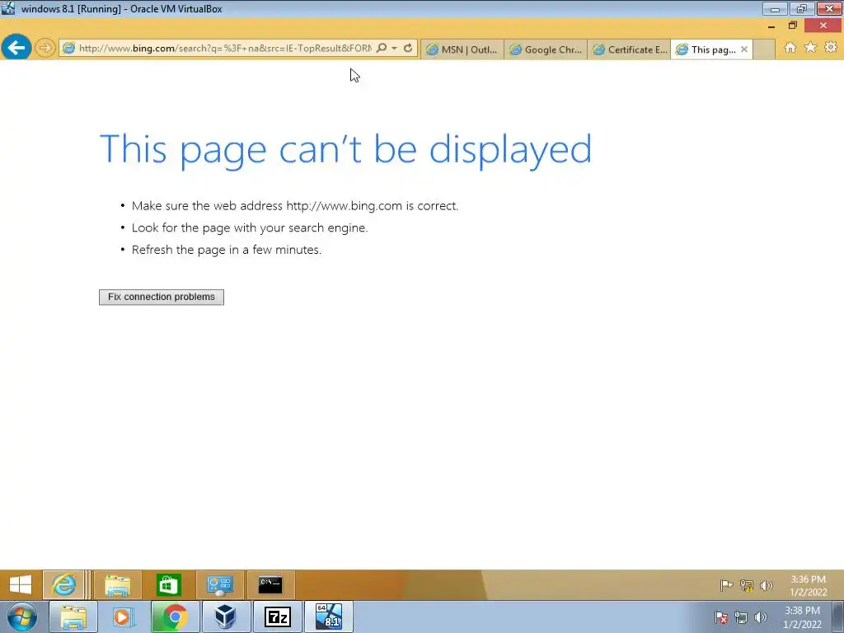Open Command Prompt on the guest taskbar
The height and width of the screenshot is (633, 844).
270,584
